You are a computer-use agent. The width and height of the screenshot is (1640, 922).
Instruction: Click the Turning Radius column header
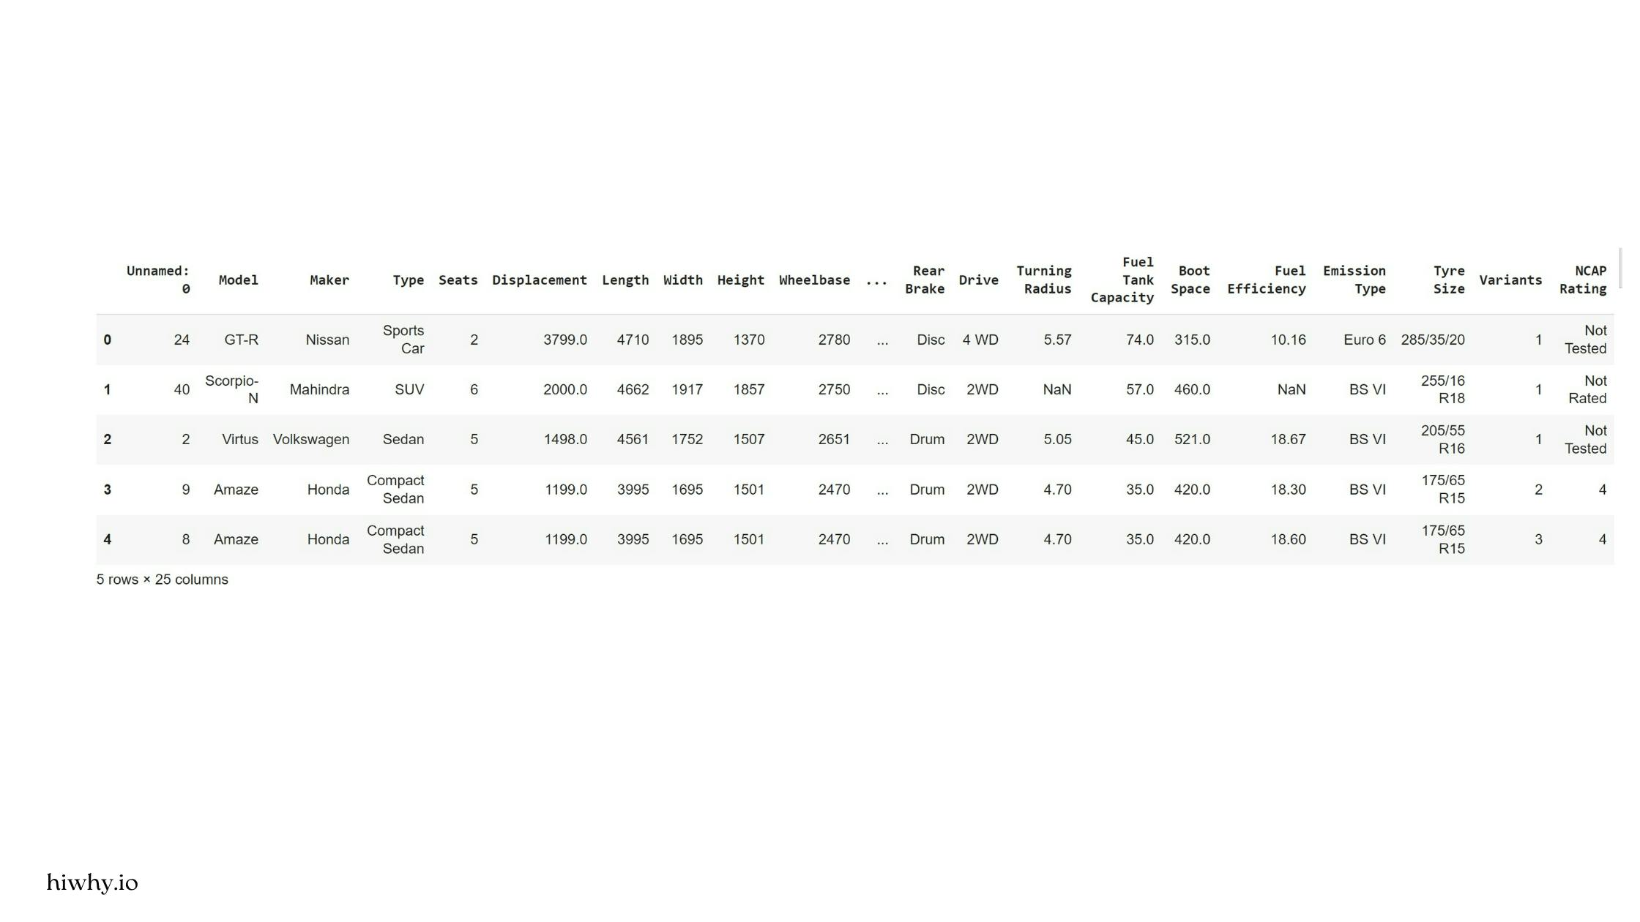click(1043, 280)
